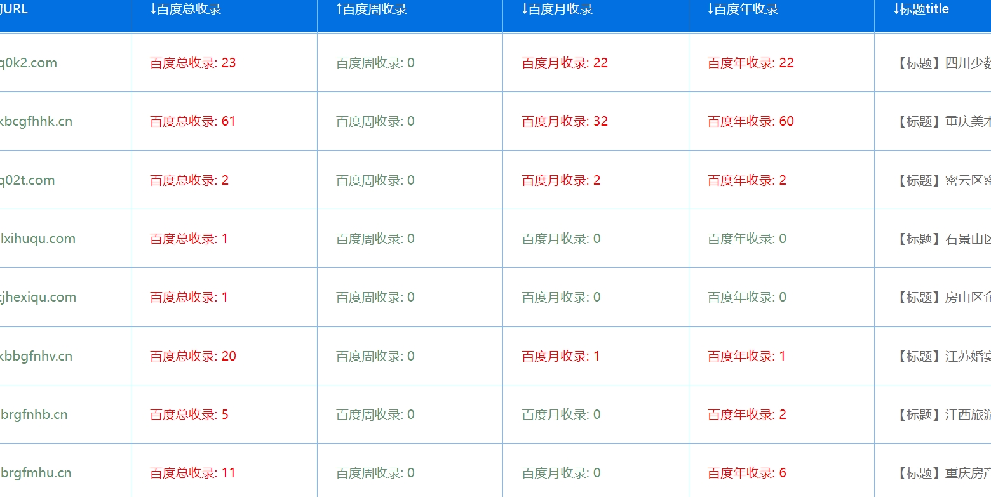This screenshot has height=497, width=991.
Task: Click the 百度月收录: 32 cell
Action: (x=565, y=121)
